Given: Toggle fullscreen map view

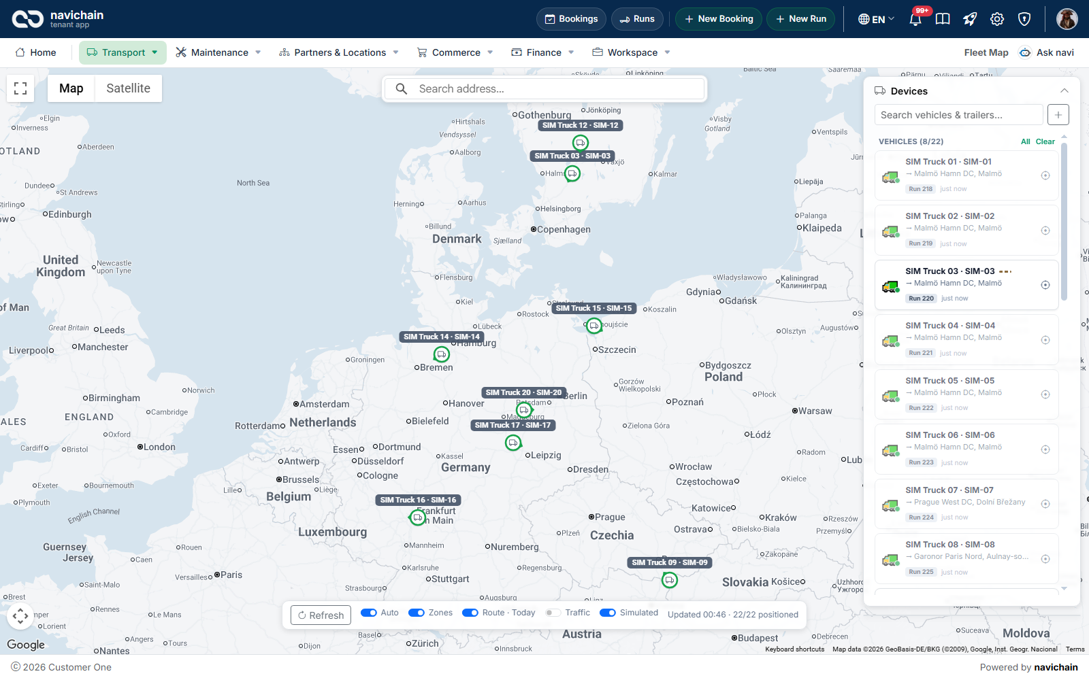Looking at the screenshot, I should coord(20,88).
